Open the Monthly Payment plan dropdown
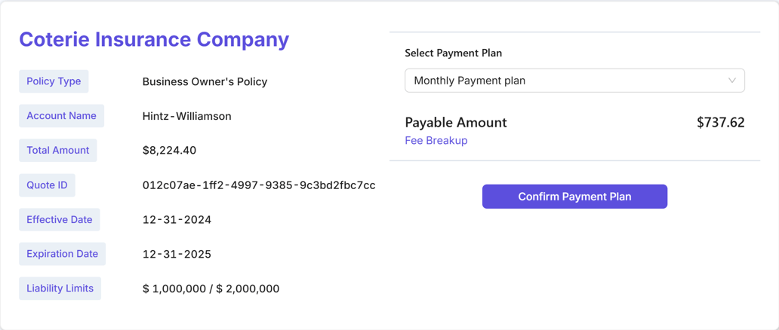Screen dimensions: 779x330 tap(574, 81)
